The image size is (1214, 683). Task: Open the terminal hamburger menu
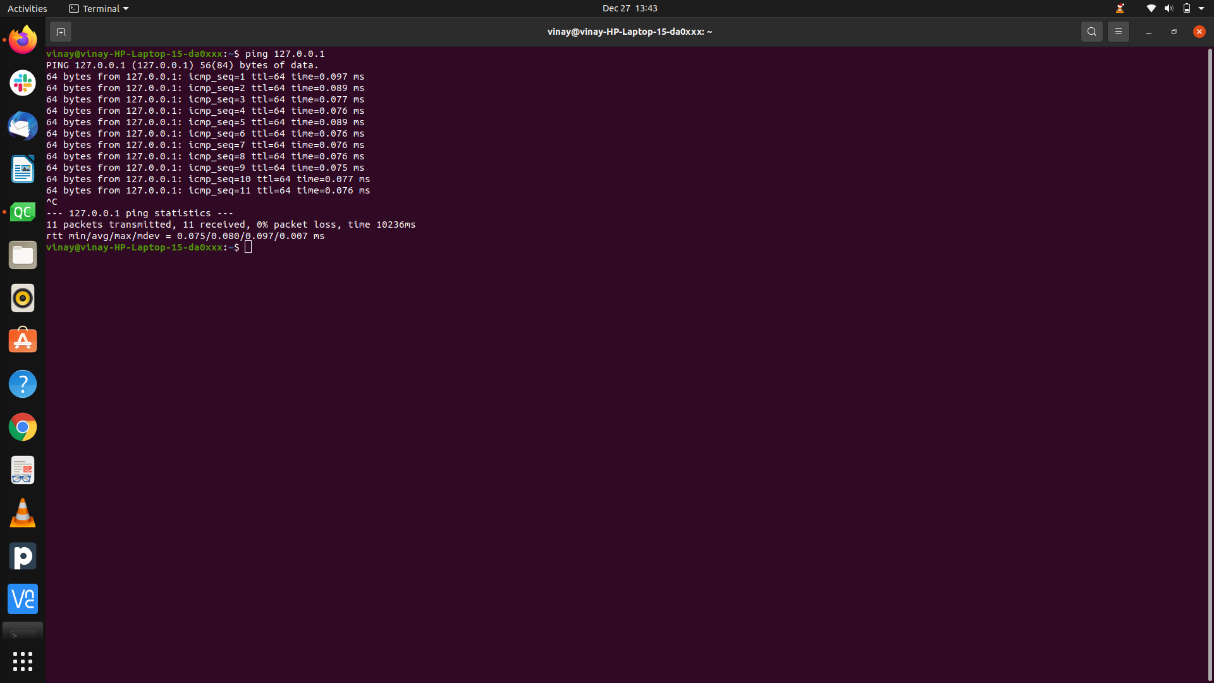(x=1118, y=32)
